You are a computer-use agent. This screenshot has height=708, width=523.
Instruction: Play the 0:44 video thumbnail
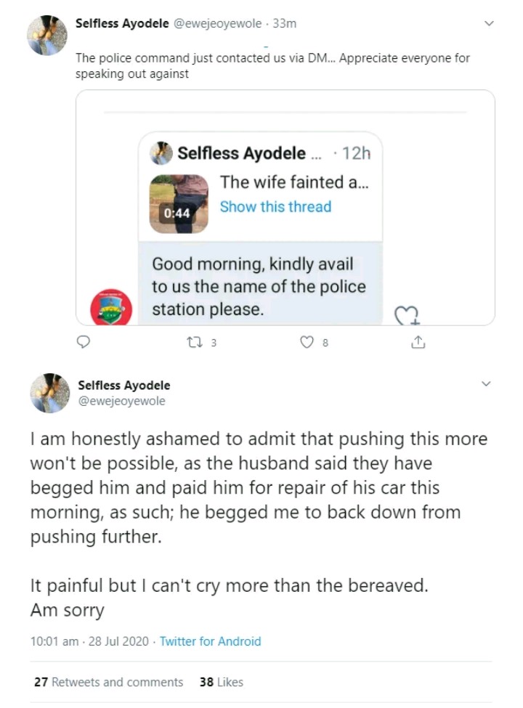coord(179,203)
